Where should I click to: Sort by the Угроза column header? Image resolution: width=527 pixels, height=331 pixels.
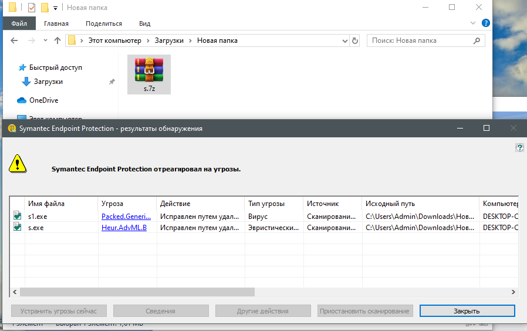tap(127, 204)
